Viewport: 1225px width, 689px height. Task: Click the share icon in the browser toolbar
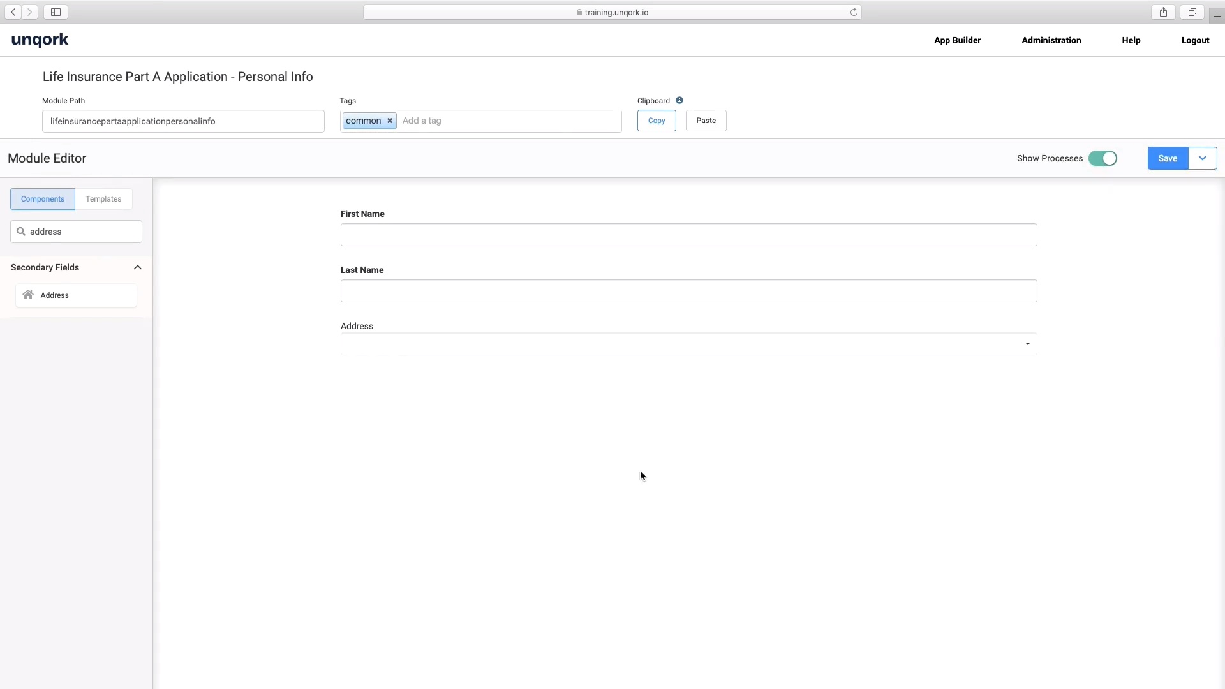point(1162,11)
